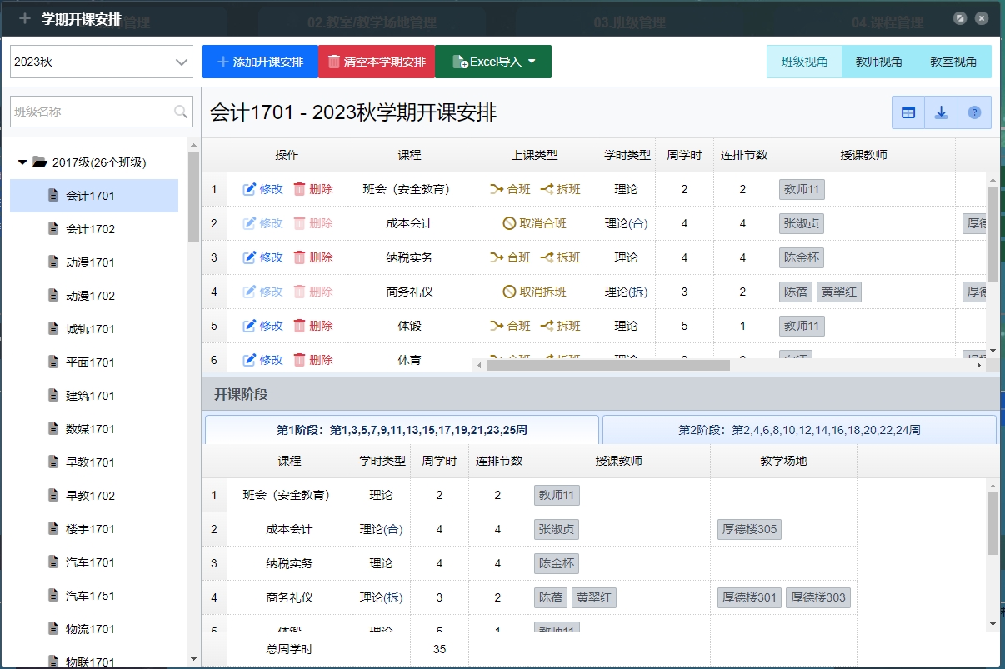
Task: Open the Excel导入 dropdown menu
Action: tap(493, 62)
